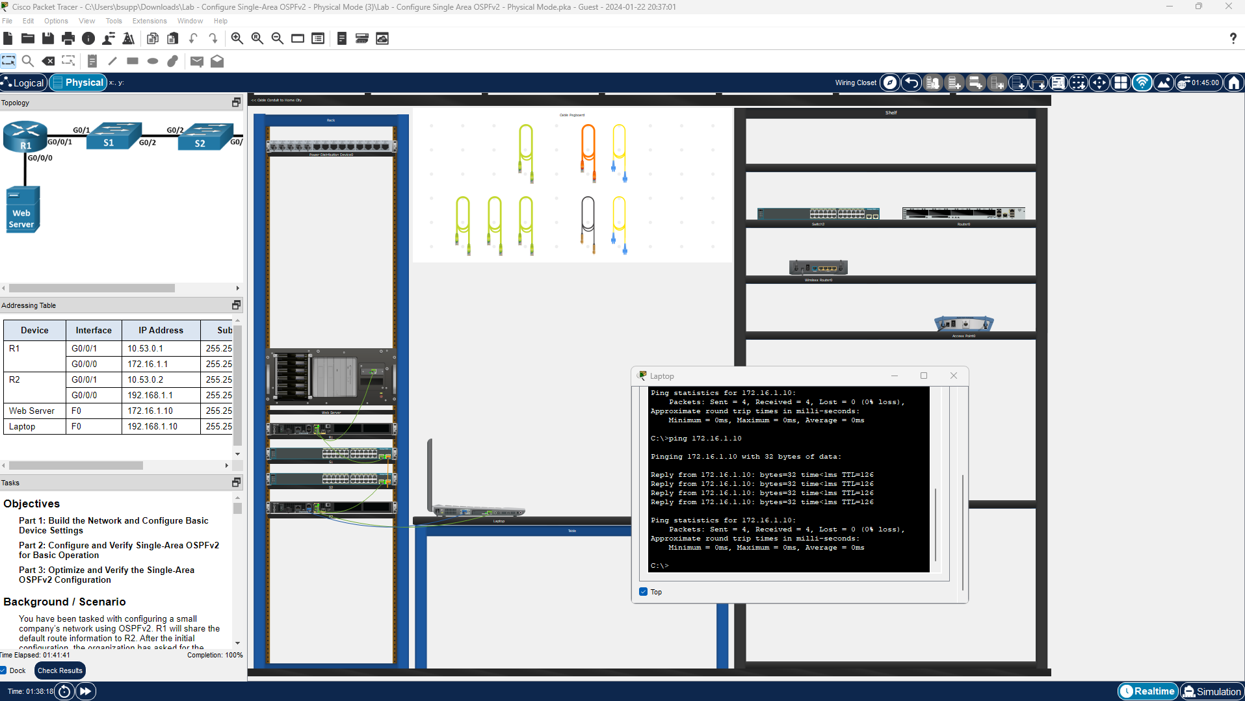Toggle the wireless signal view icon
The image size is (1245, 701).
tap(1142, 83)
